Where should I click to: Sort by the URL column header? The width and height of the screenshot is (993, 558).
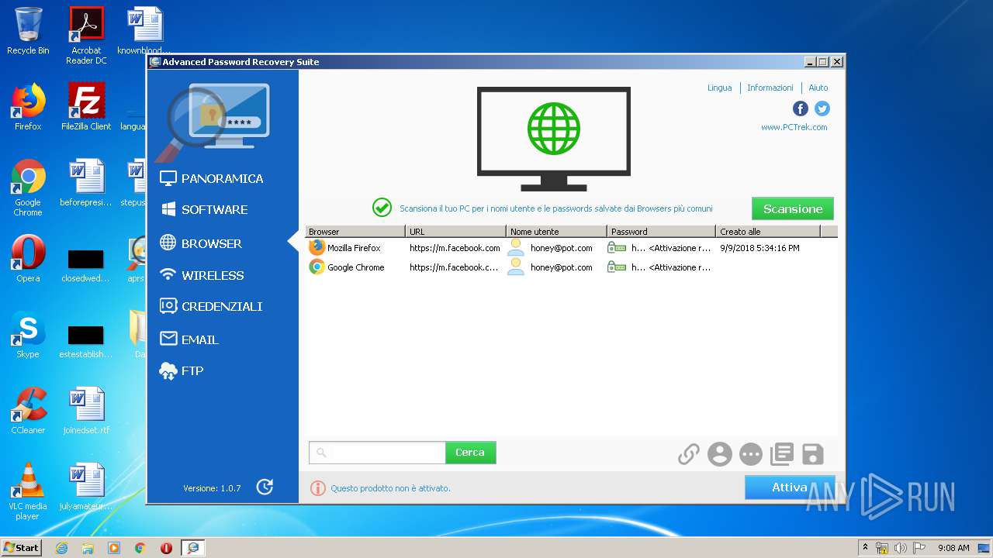pyautogui.click(x=456, y=231)
